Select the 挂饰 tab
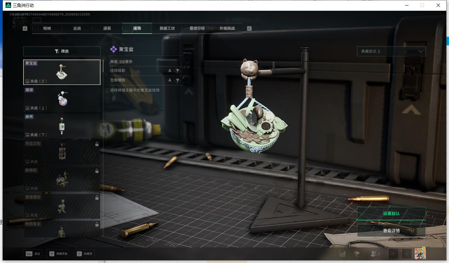Viewport: 449px width, 263px height. (x=137, y=28)
